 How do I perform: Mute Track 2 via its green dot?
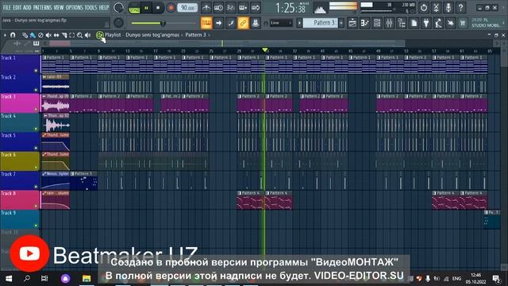36,90
